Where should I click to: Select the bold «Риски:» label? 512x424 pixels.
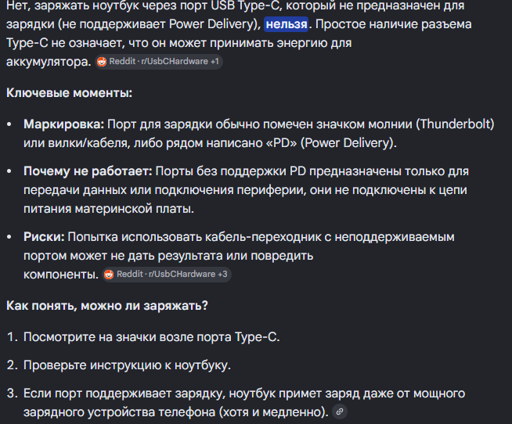44,237
